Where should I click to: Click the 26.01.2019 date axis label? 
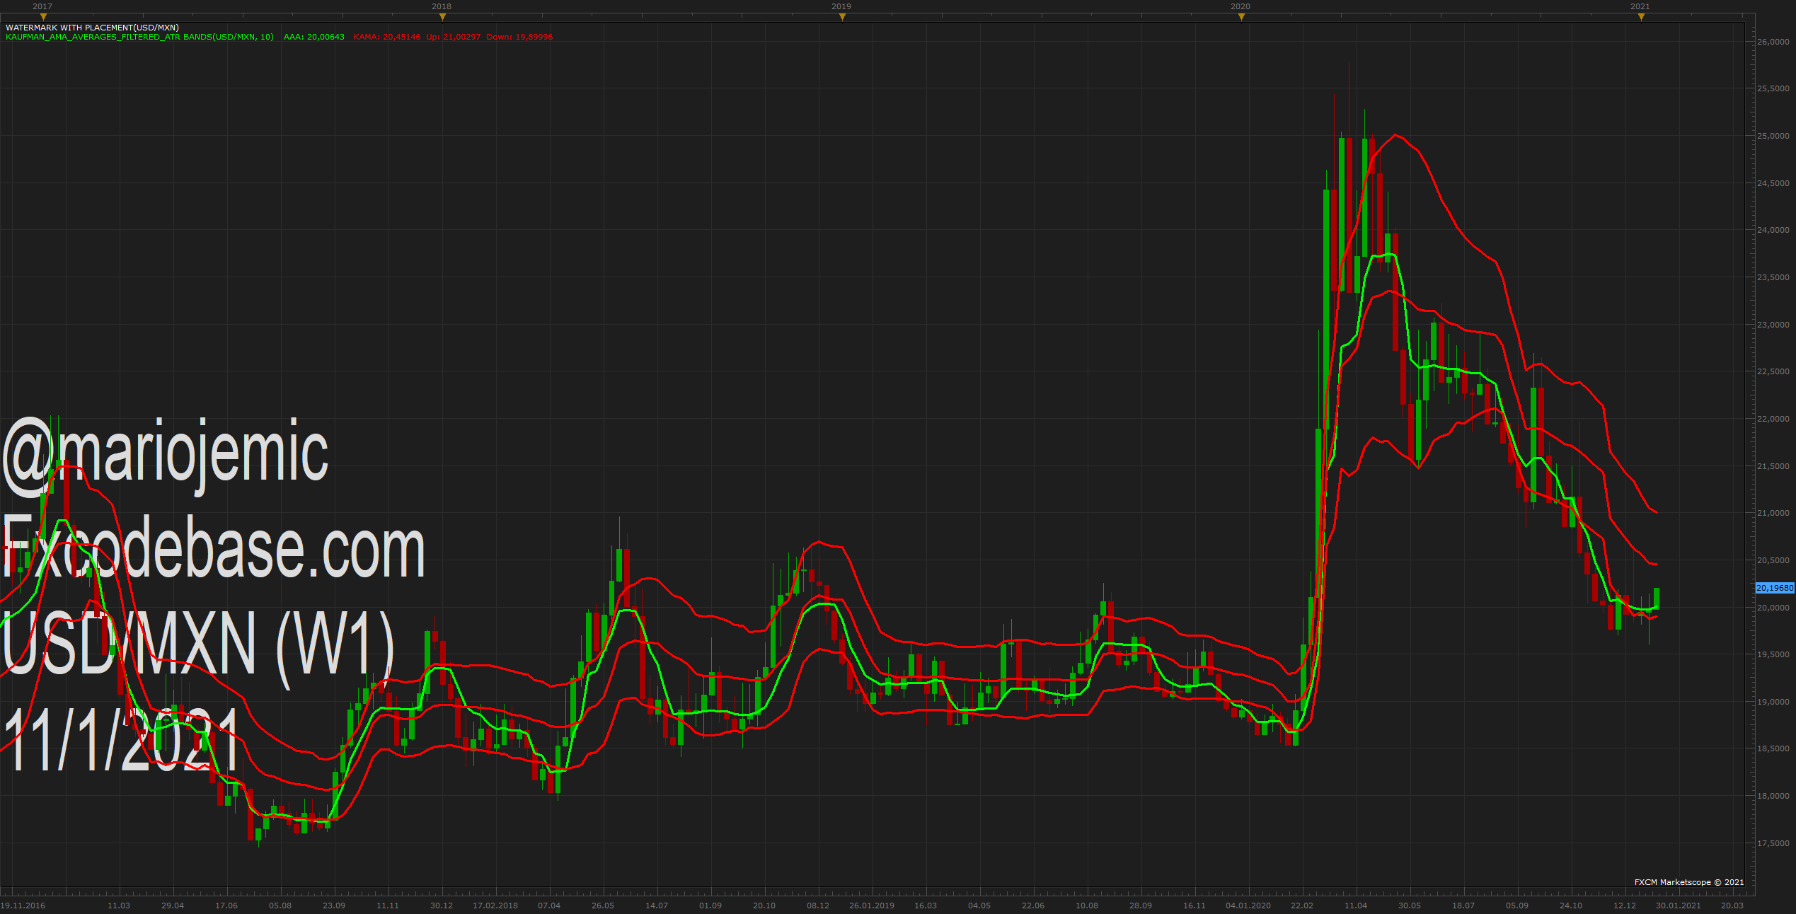pyautogui.click(x=872, y=906)
